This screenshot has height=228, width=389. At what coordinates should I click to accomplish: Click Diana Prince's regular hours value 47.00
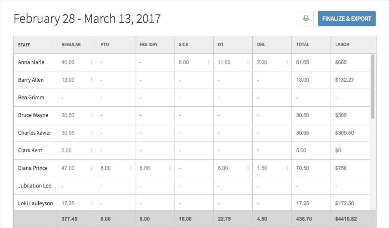pyautogui.click(x=68, y=168)
